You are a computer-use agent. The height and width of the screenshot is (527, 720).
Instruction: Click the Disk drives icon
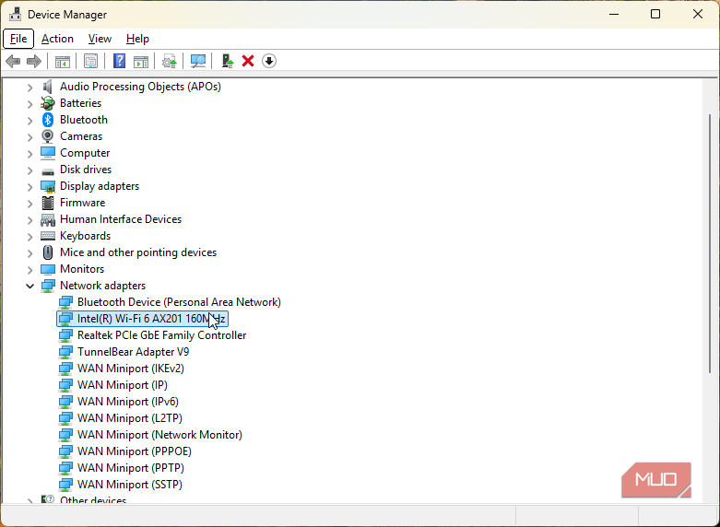(48, 170)
